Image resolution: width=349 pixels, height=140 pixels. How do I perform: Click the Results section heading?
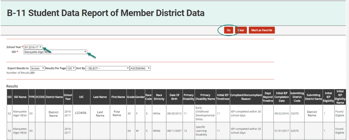pos(12,86)
